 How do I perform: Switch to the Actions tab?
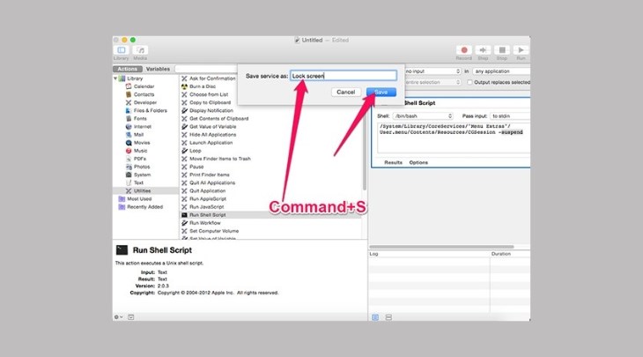coord(128,69)
